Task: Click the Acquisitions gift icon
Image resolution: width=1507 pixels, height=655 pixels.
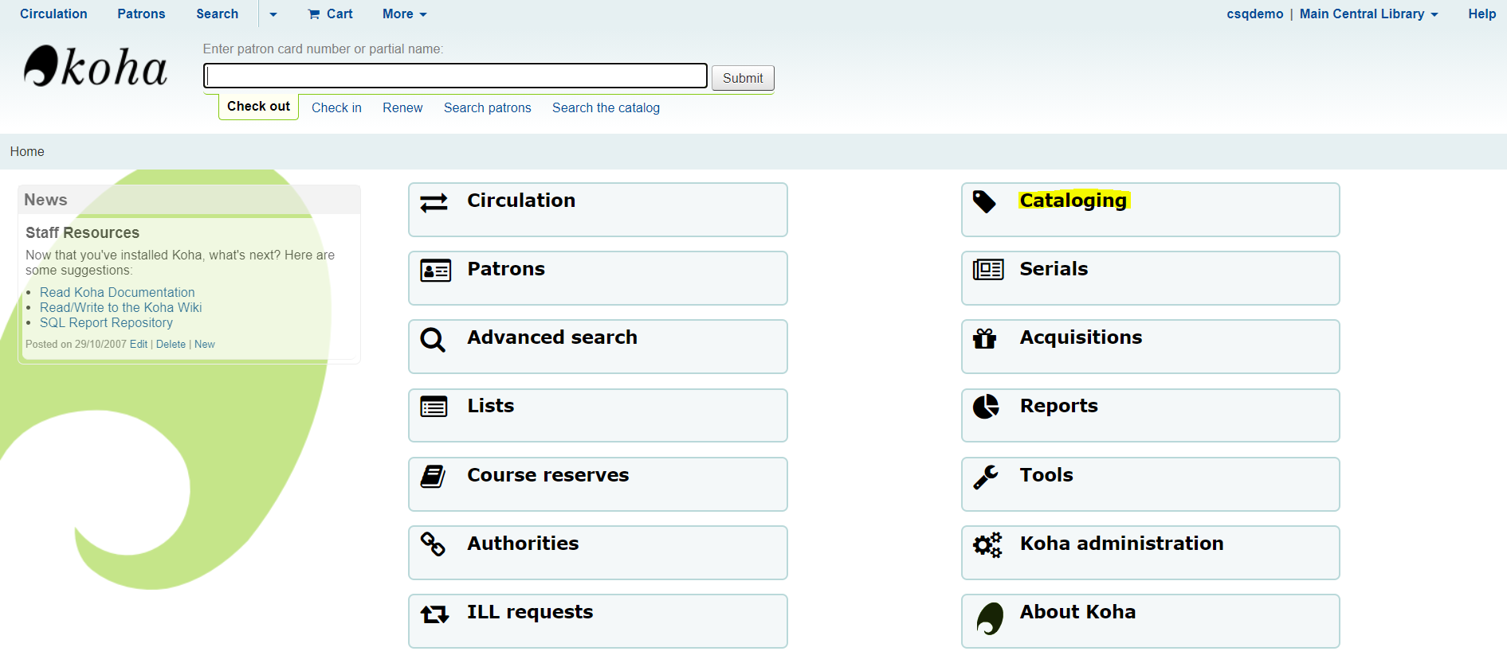Action: (x=985, y=339)
